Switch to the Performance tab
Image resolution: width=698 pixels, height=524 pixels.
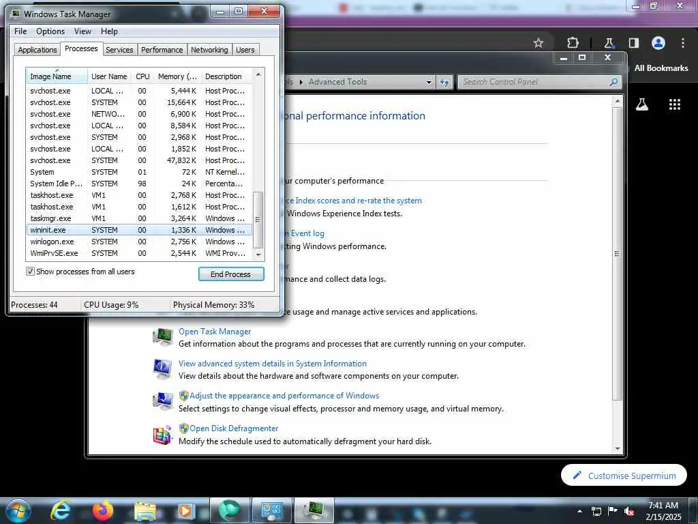tap(162, 50)
